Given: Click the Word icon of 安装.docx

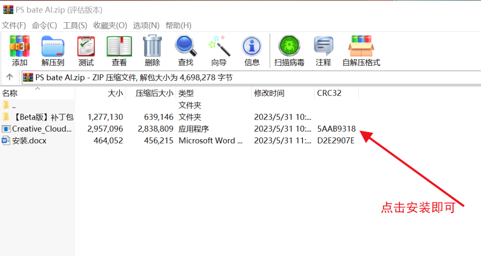Looking at the screenshot, I should (6, 140).
